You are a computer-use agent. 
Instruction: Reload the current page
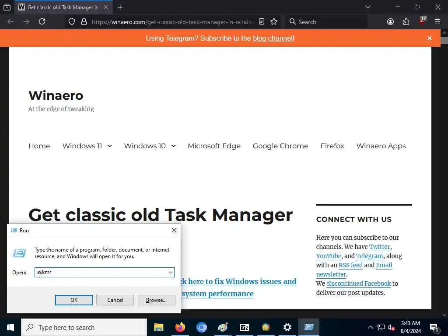click(x=42, y=22)
